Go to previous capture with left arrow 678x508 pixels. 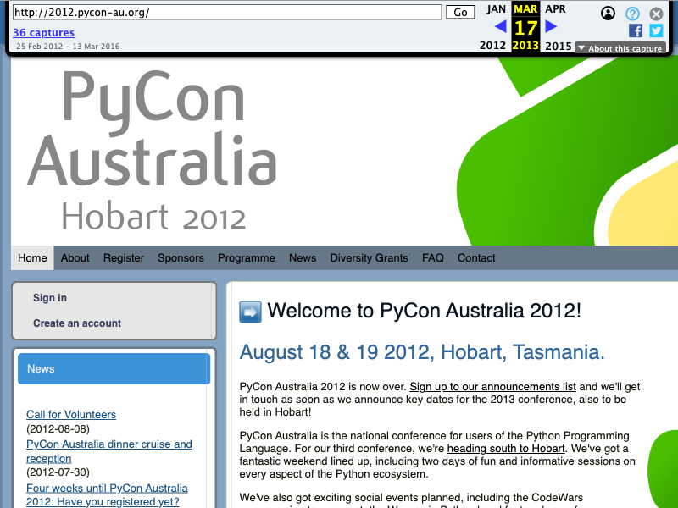(x=501, y=27)
